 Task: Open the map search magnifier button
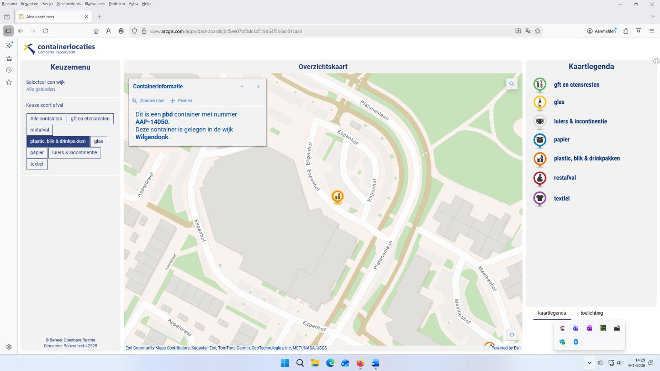[x=511, y=84]
